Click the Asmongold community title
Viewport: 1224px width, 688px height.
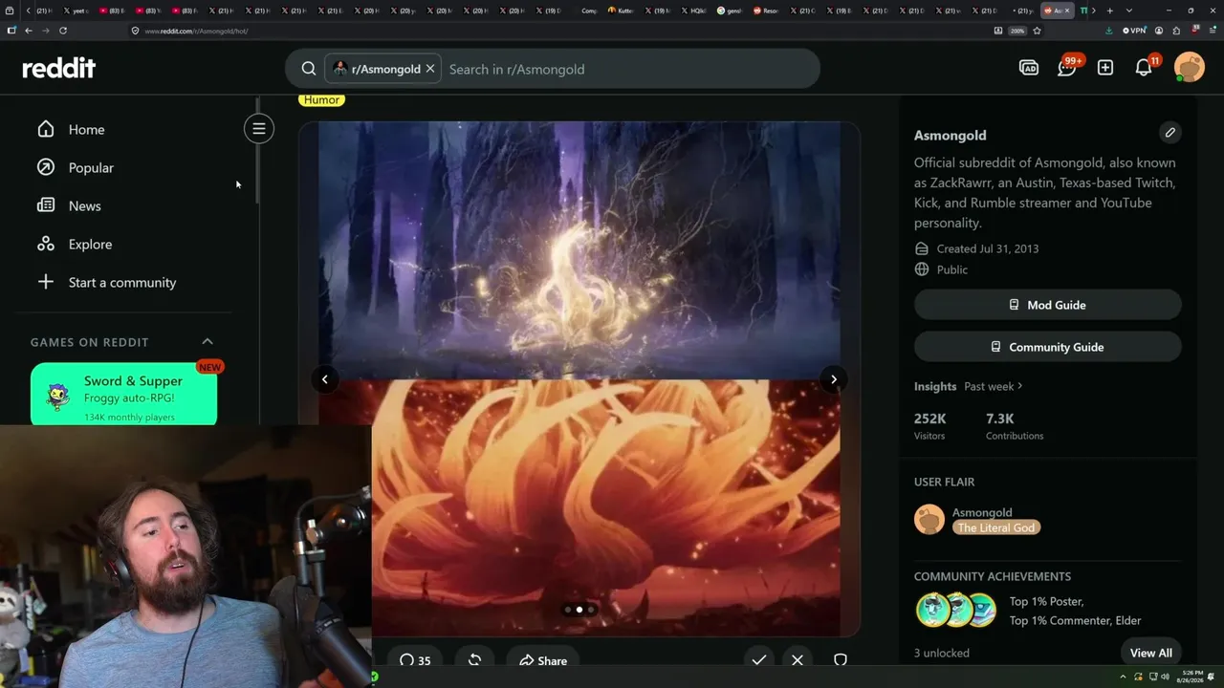coord(950,135)
